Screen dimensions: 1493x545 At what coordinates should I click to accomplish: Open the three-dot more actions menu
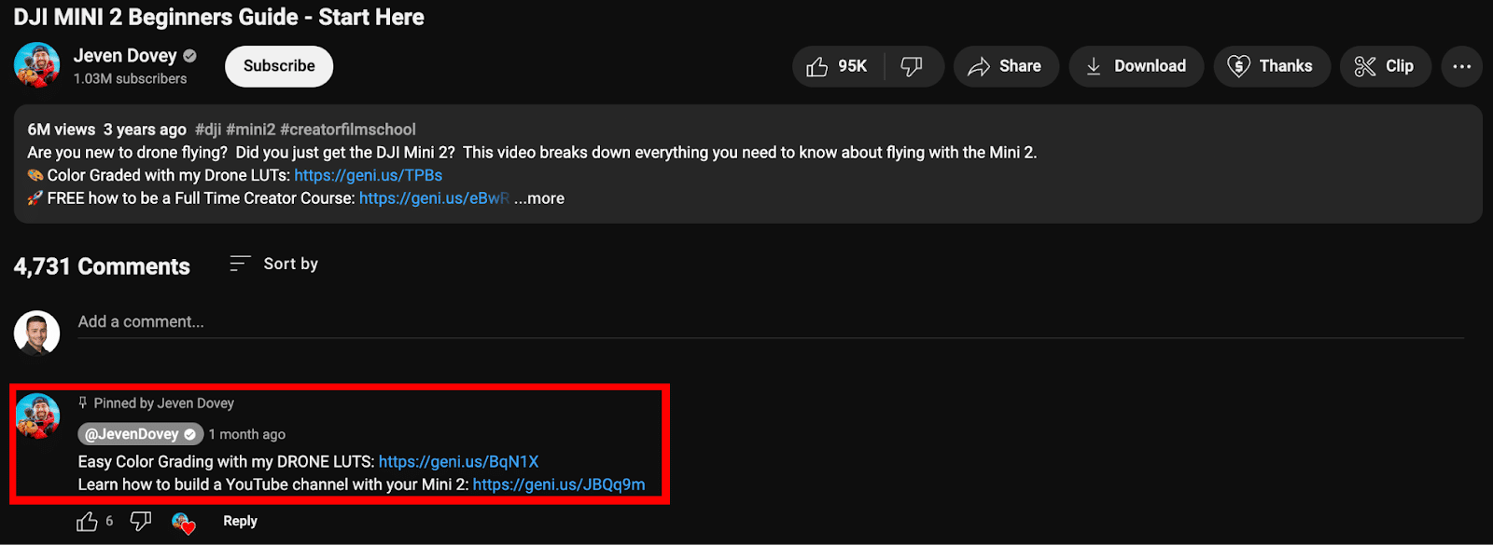point(1460,66)
